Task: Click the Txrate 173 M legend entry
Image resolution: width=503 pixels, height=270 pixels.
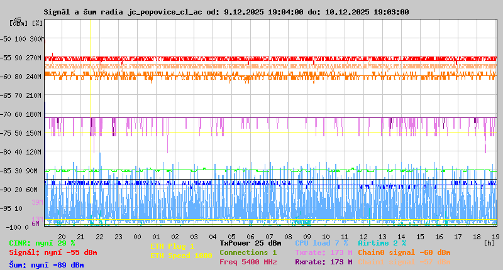Action: coord(323,252)
